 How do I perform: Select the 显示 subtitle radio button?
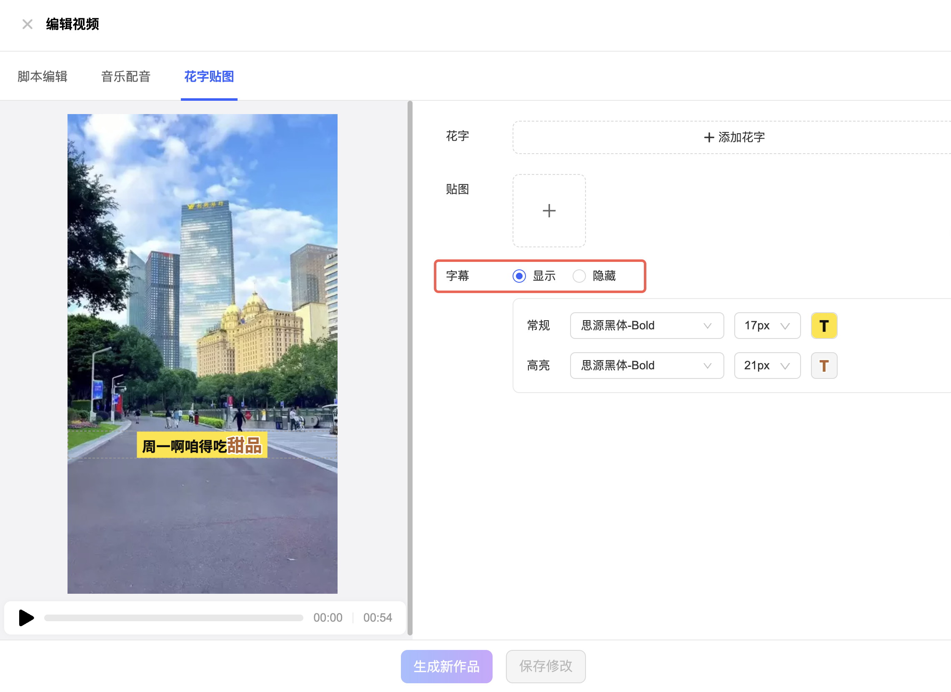(x=519, y=276)
